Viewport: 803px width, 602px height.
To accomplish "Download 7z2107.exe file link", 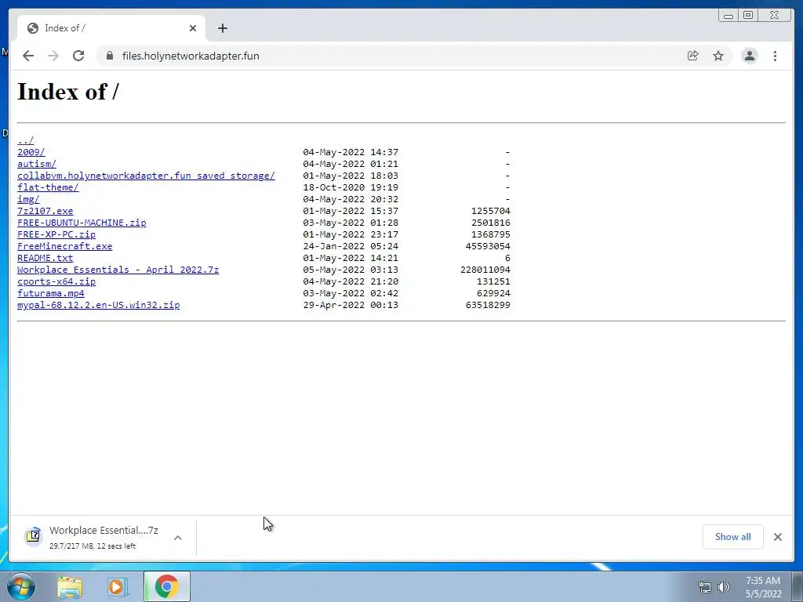I will (45, 211).
